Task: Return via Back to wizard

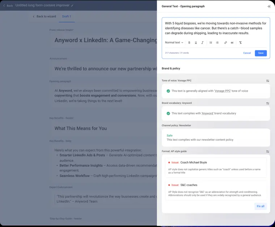Action: [45, 16]
